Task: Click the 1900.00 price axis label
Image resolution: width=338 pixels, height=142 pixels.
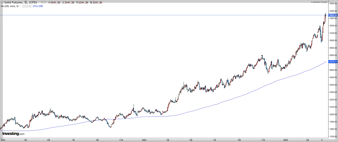Action: (x=333, y=122)
